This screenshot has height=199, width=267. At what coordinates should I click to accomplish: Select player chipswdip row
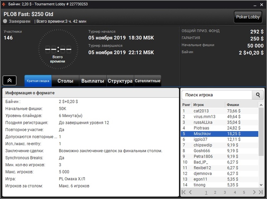click(x=219, y=145)
